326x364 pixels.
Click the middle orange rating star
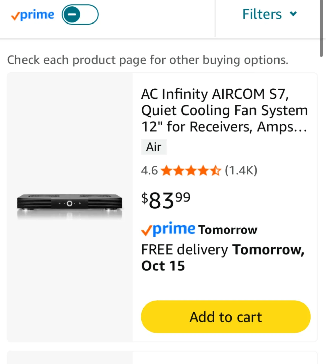coord(191,170)
